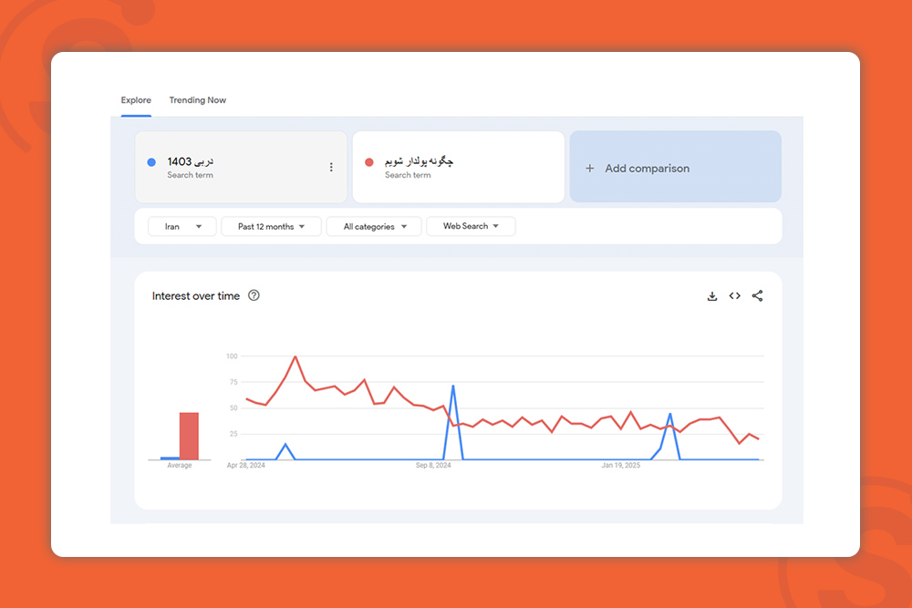Click the embed code icon

(x=735, y=296)
